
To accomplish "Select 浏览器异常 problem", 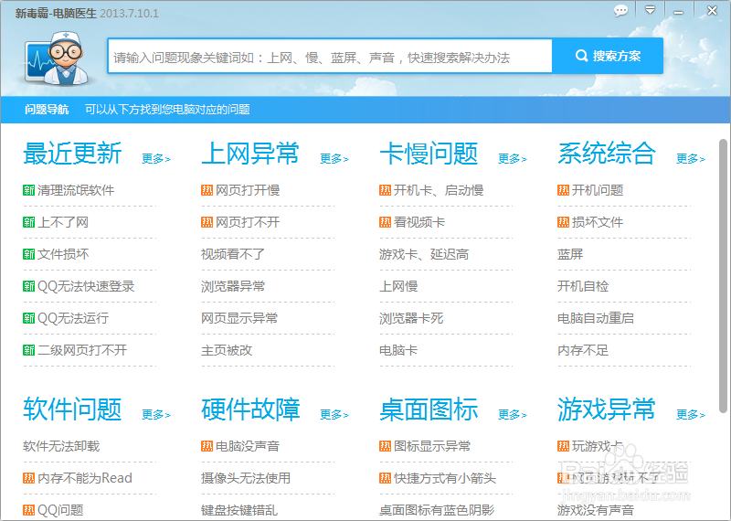I will (x=233, y=286).
